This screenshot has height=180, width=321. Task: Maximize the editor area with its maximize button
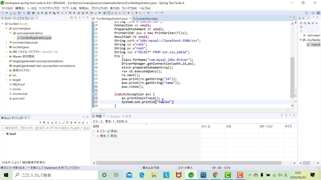294,18
